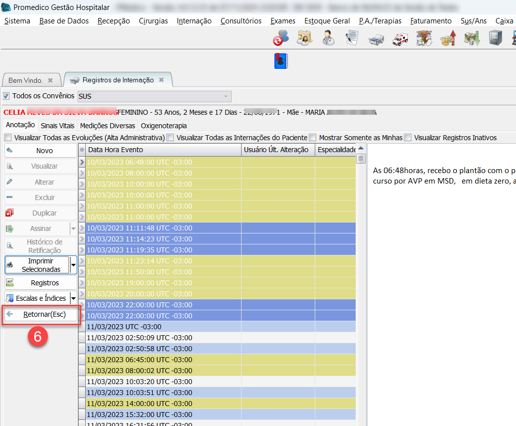Click the money with red arrow icon
The width and height of the screenshot is (516, 426).
click(448, 38)
